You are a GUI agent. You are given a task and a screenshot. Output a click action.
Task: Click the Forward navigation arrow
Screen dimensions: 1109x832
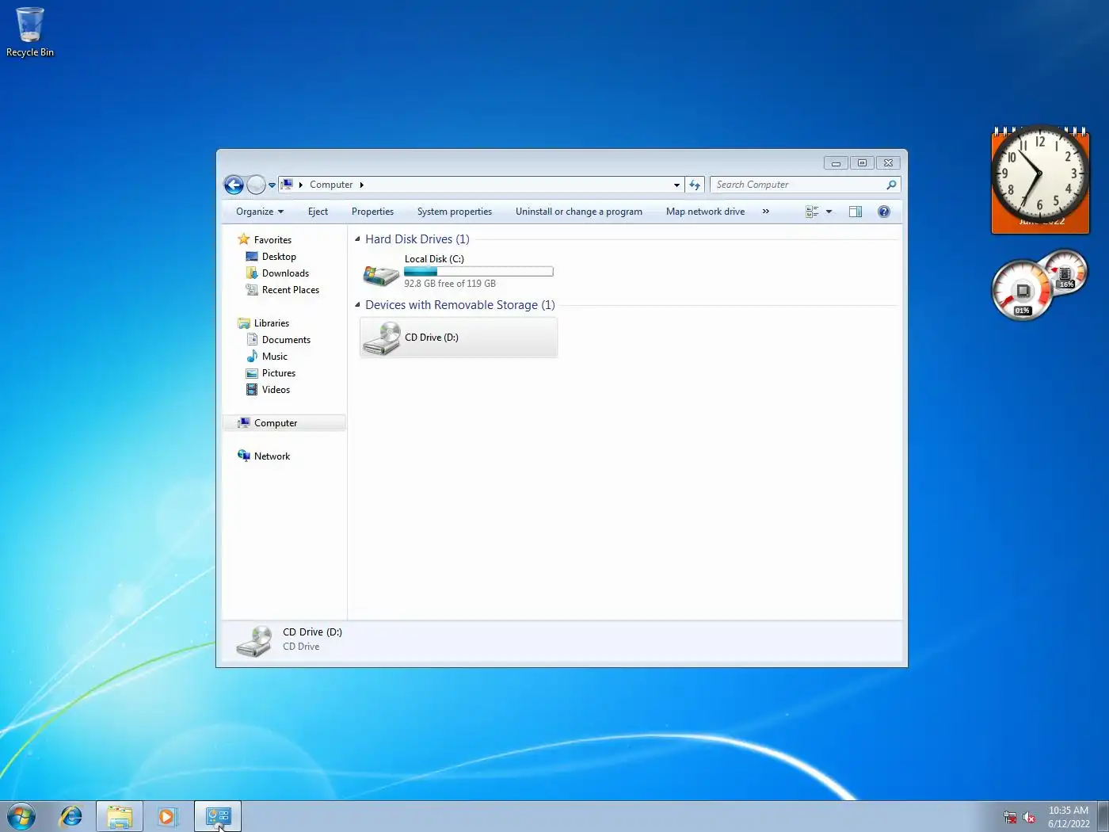256,185
